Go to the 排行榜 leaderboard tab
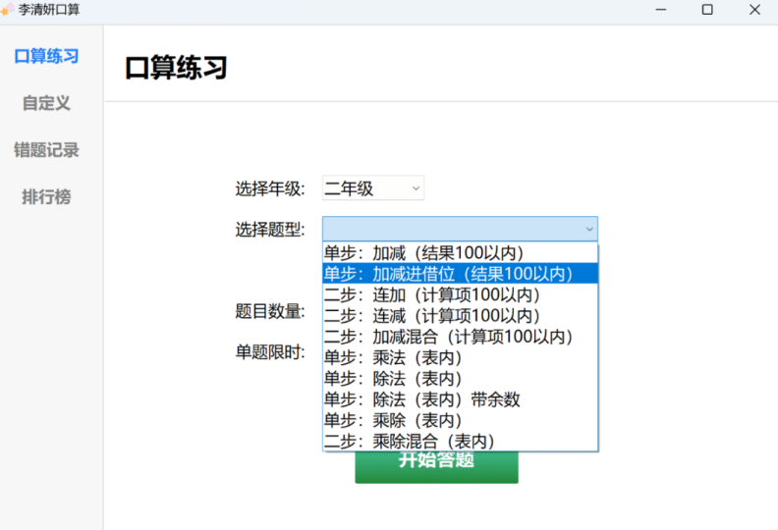Screen dimensions: 778x530 (46, 197)
